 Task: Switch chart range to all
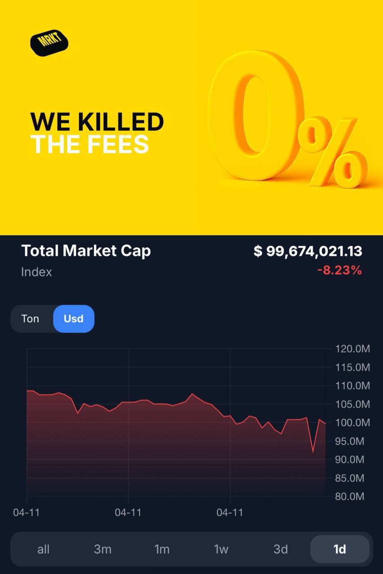coord(44,549)
